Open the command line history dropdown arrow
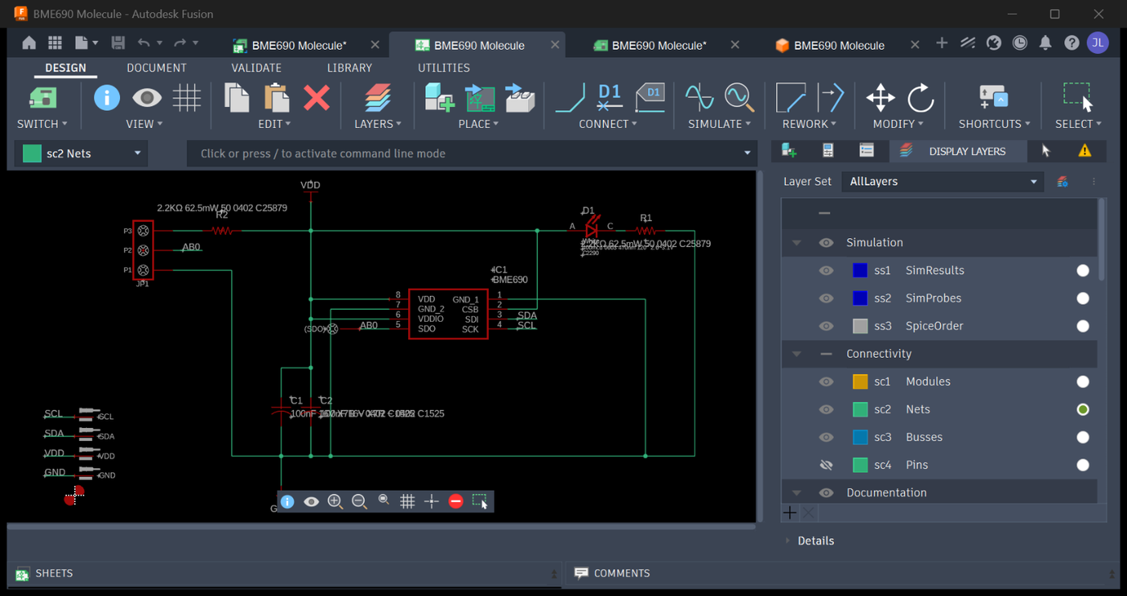1127x596 pixels. pos(747,153)
